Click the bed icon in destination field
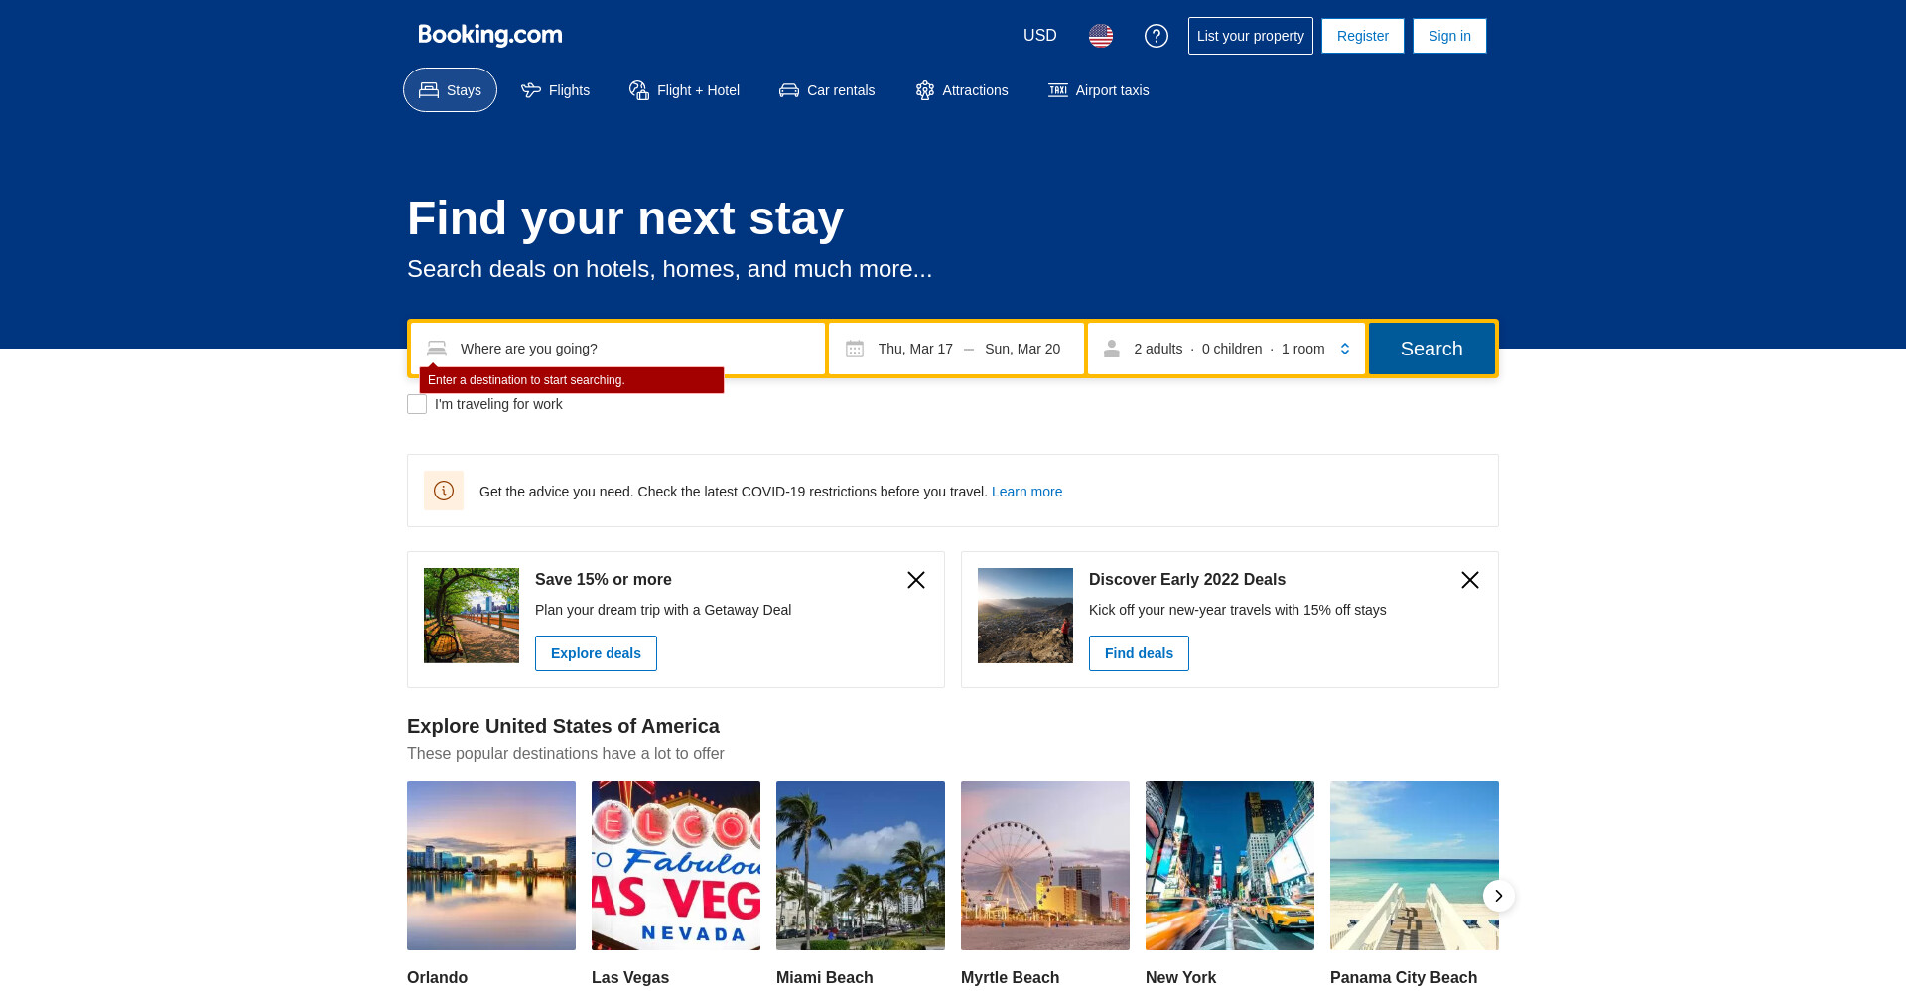 point(437,349)
